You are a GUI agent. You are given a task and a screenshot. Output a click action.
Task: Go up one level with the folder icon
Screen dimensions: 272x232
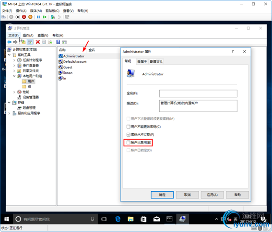coord(24,42)
